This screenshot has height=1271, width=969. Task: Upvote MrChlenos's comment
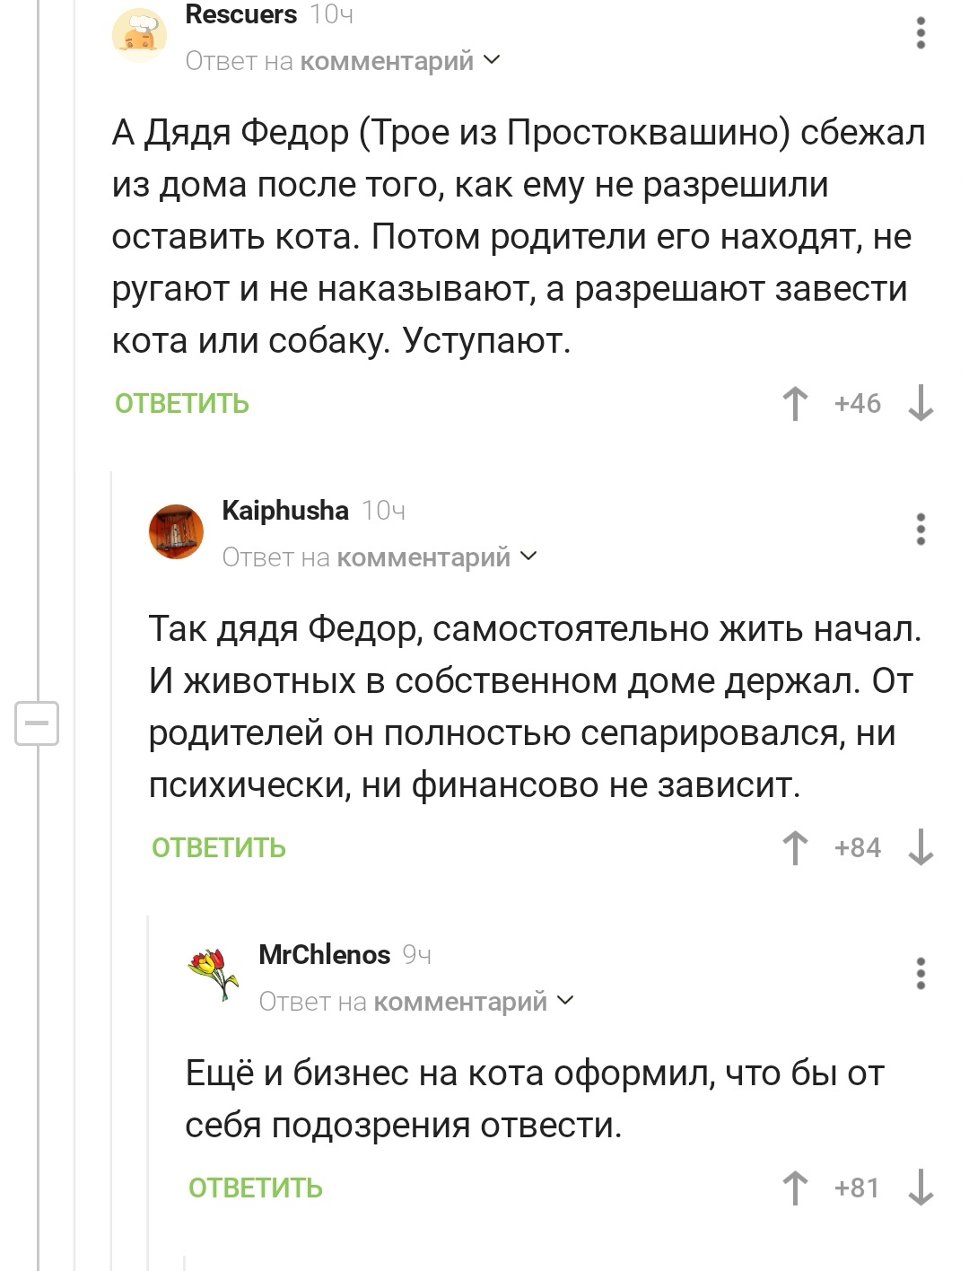pos(795,1188)
